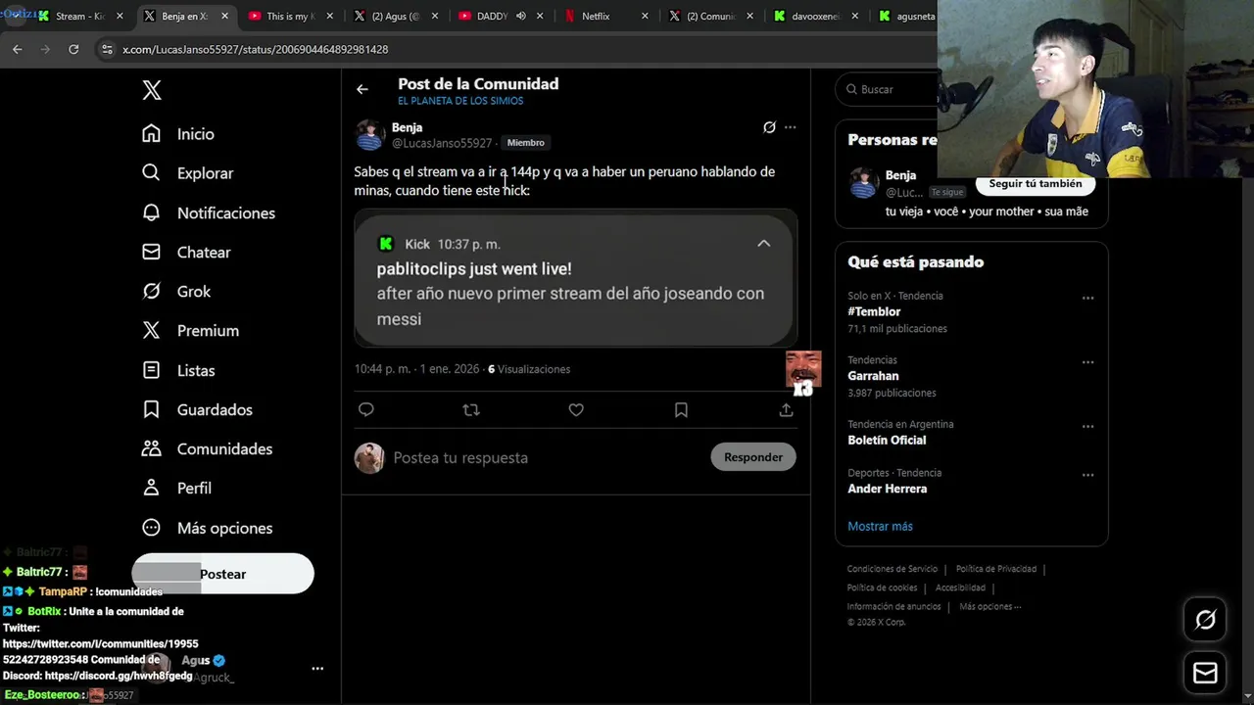Open Perfil in the sidebar
1254x705 pixels.
tap(176, 488)
